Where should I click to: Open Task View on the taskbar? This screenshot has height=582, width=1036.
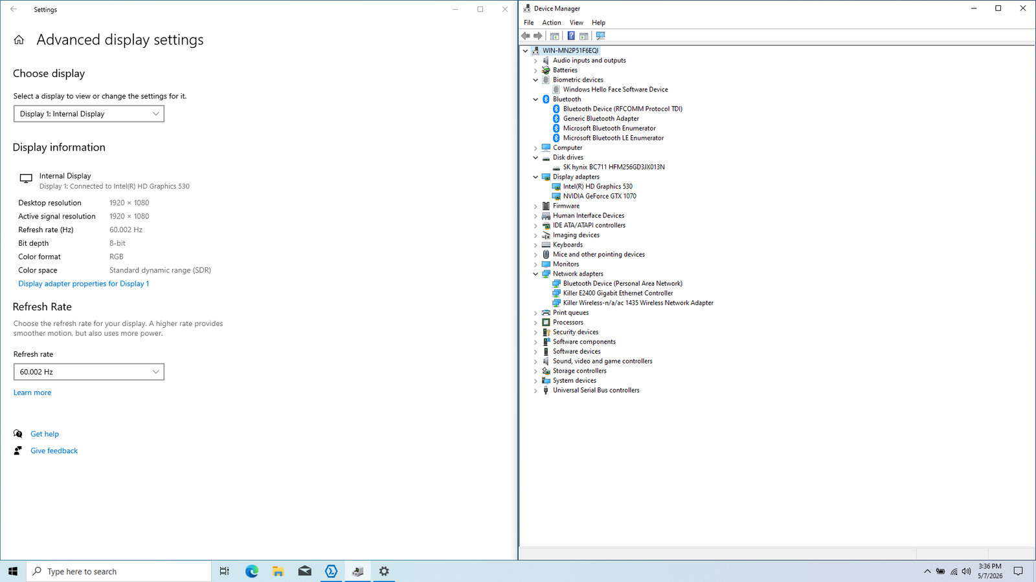point(225,571)
